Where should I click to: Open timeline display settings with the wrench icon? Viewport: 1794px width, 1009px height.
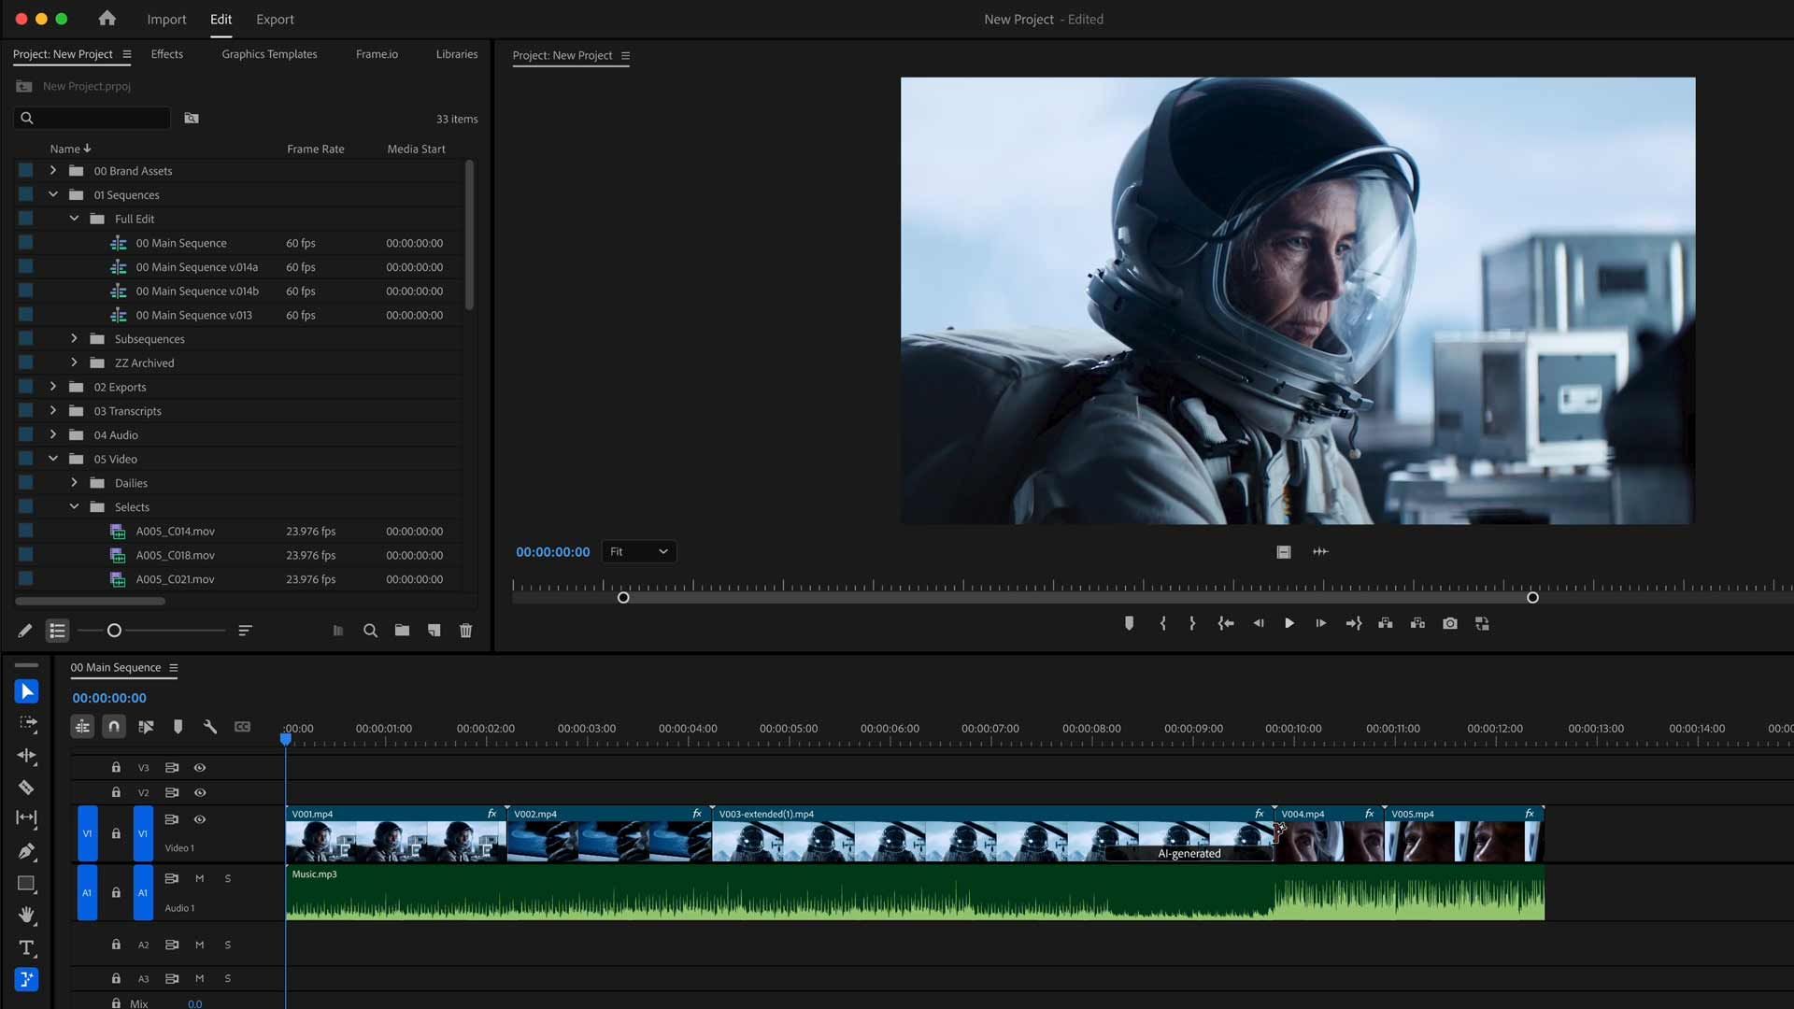pyautogui.click(x=211, y=727)
